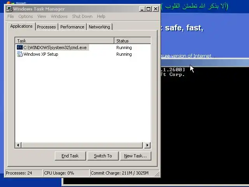Open the Windows menu

coord(59,16)
